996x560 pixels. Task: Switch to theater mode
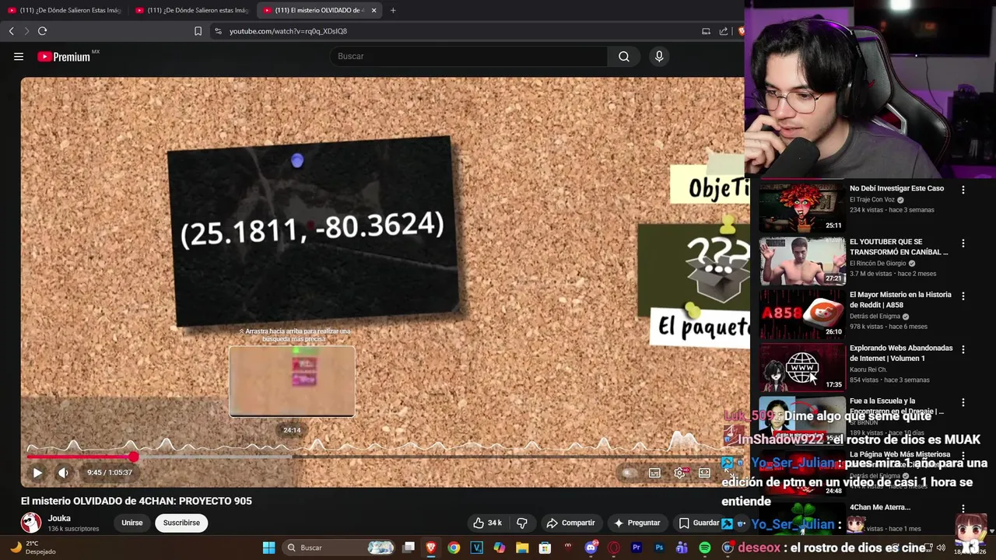coord(704,473)
